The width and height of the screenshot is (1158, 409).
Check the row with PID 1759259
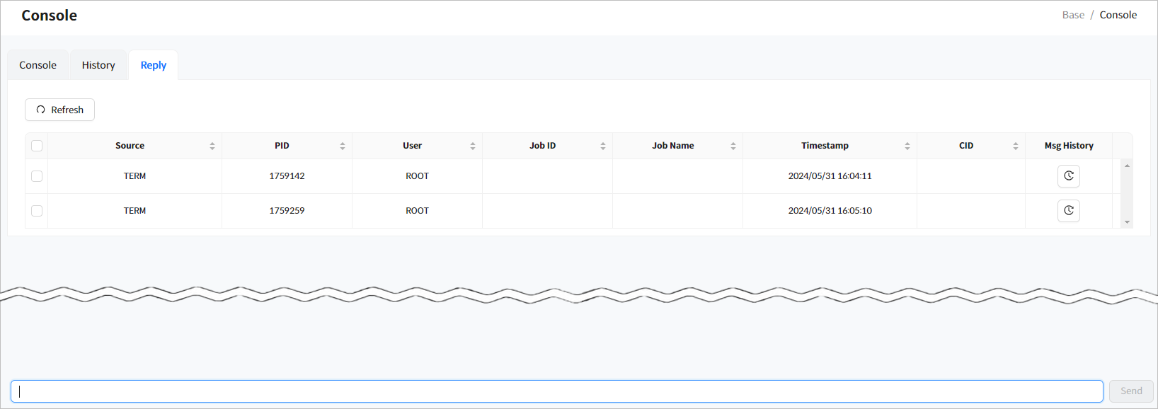(37, 211)
